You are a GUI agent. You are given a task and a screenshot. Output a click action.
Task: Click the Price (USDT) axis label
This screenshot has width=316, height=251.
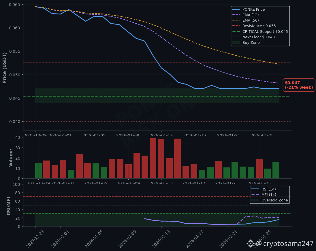[4, 68]
